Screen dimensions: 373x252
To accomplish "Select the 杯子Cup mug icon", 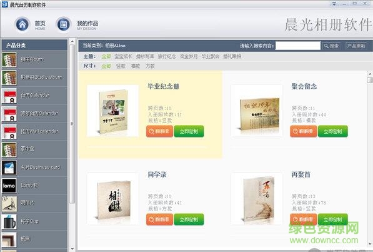I will [9, 221].
